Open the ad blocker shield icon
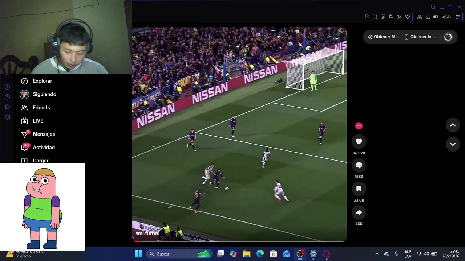Image resolution: width=465 pixels, height=261 pixels. coord(383,17)
